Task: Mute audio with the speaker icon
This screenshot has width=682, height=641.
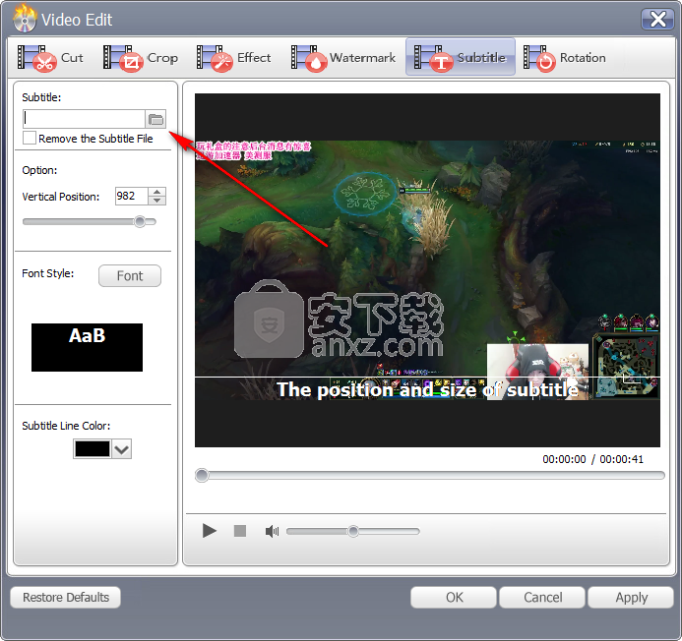Action: click(x=272, y=531)
